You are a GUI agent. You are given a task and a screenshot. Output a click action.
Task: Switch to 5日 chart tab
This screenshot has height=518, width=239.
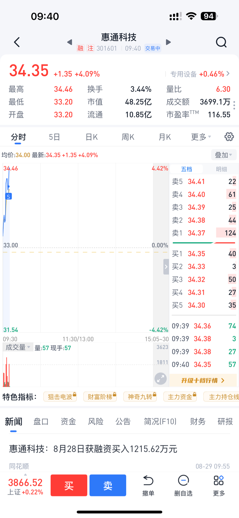pos(54,137)
